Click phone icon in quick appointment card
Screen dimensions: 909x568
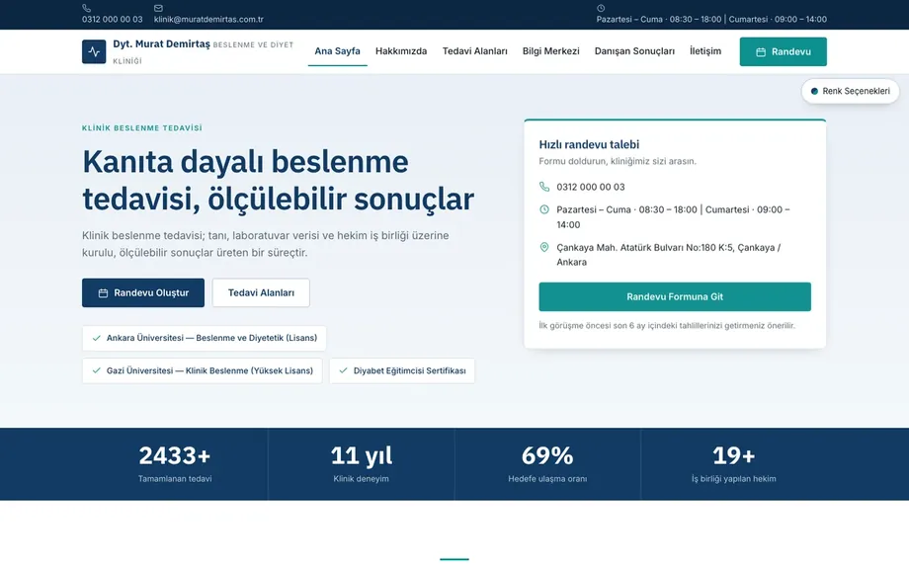(x=543, y=187)
